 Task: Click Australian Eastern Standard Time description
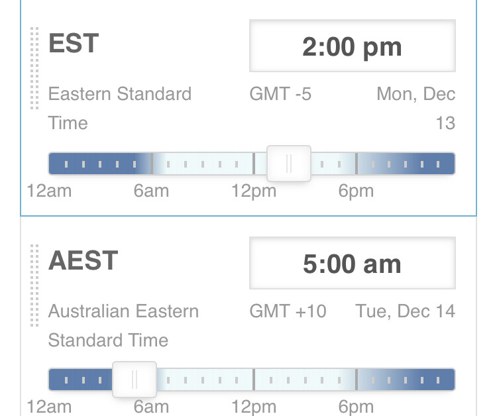coord(123,326)
